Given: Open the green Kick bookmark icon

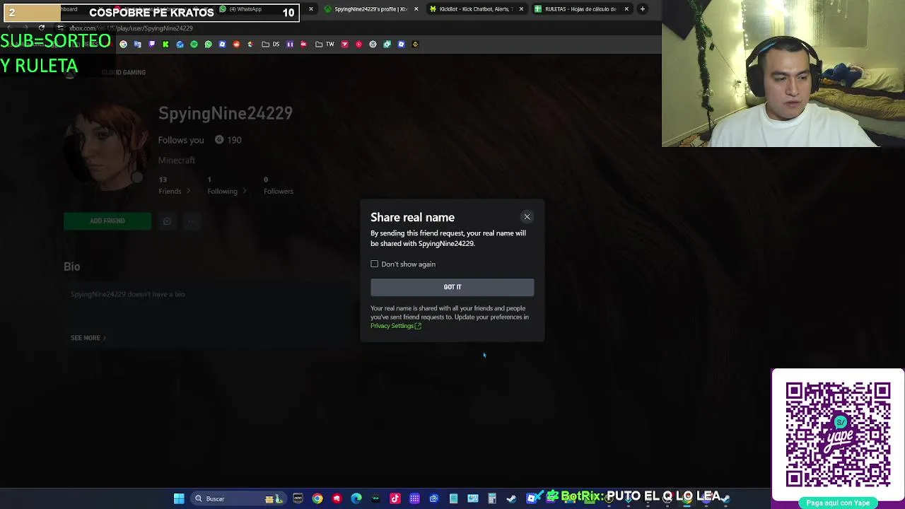Looking at the screenshot, I should coord(165,45).
